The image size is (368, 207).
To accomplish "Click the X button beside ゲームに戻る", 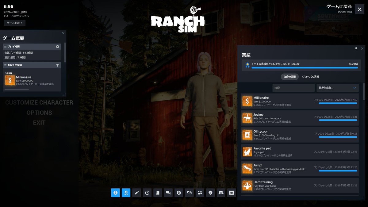I will (x=359, y=9).
